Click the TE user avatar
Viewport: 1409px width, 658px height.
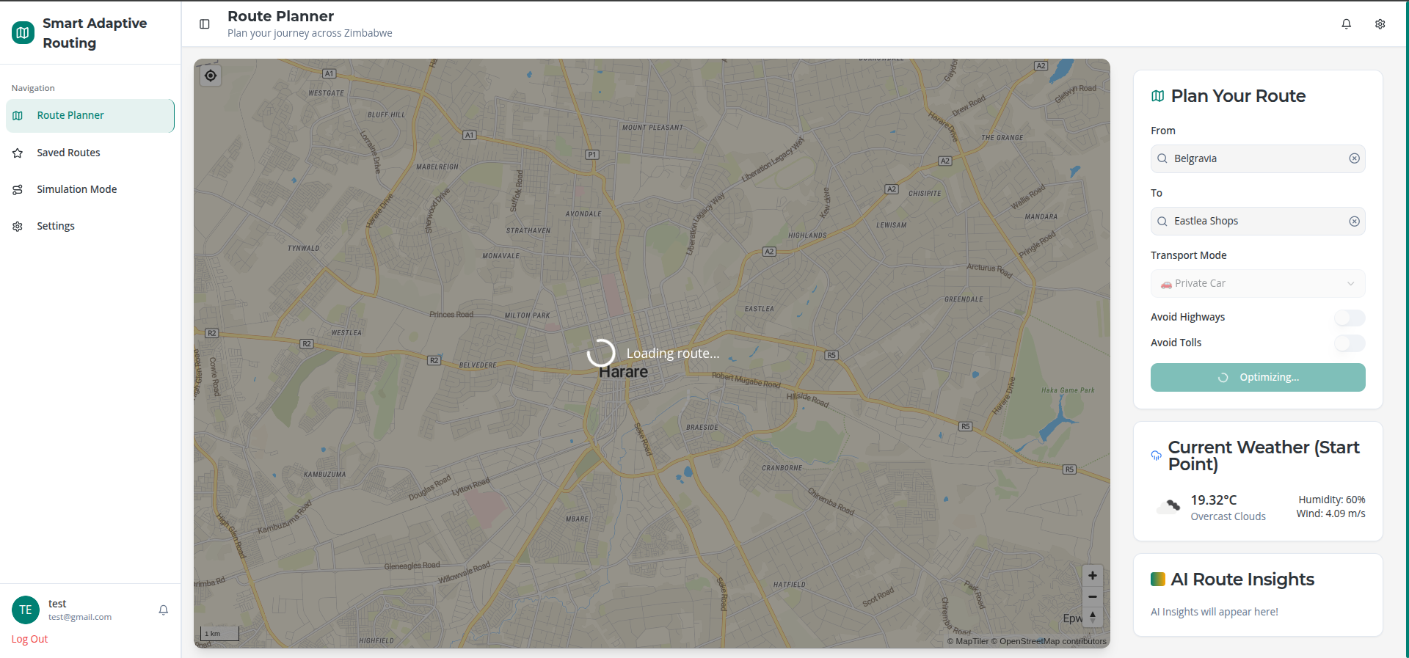point(26,610)
